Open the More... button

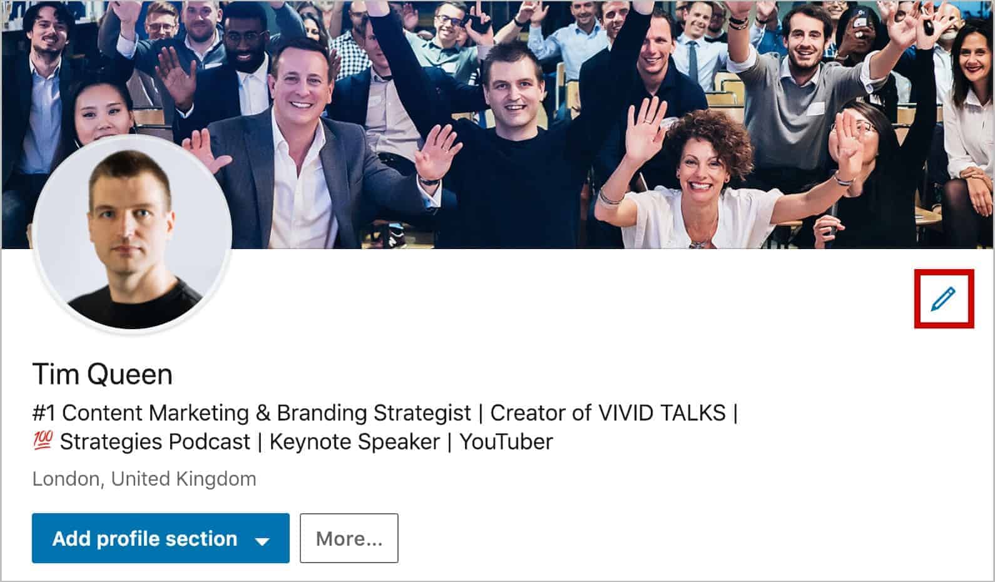[349, 538]
